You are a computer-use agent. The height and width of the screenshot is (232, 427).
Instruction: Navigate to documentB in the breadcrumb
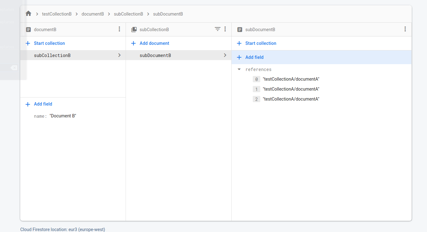[x=93, y=14]
